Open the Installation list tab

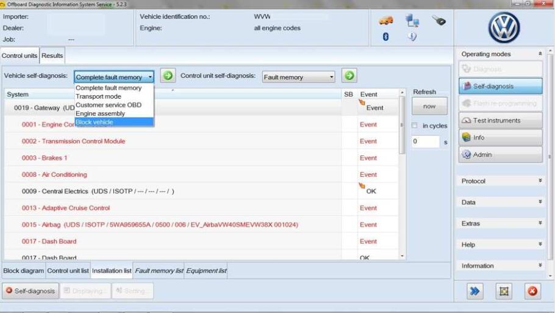coord(112,271)
